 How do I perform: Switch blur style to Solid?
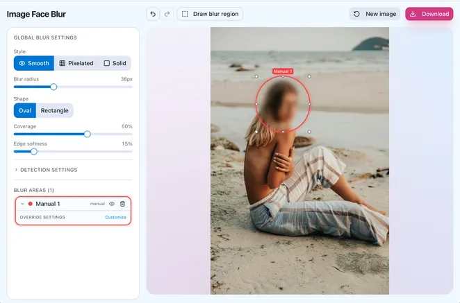point(115,63)
